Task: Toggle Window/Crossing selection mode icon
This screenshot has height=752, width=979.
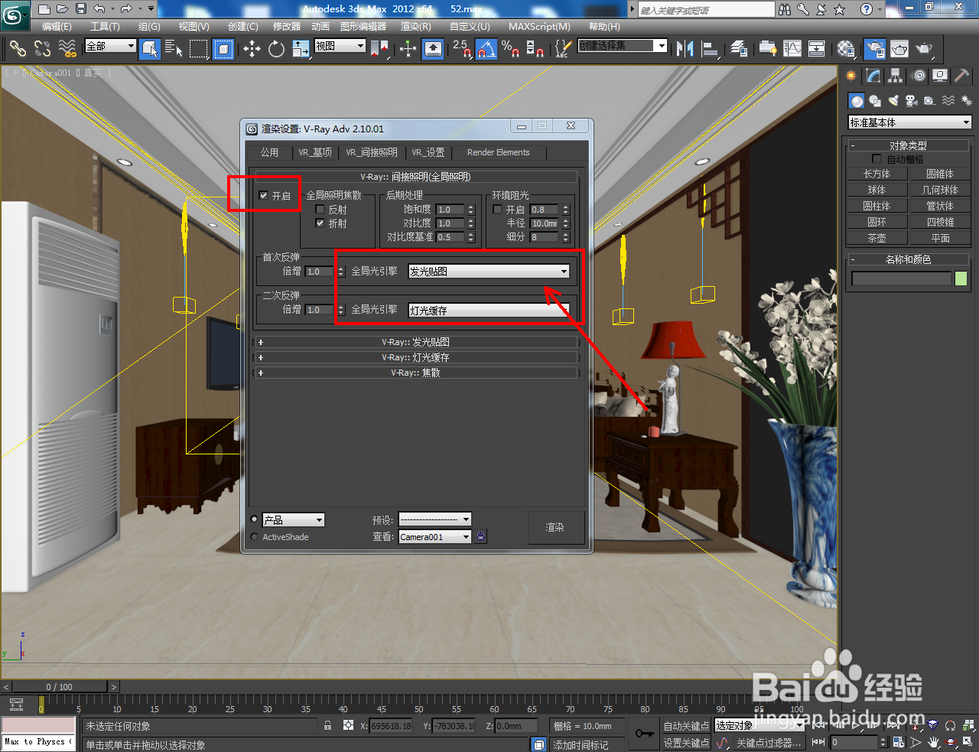Action: click(223, 49)
